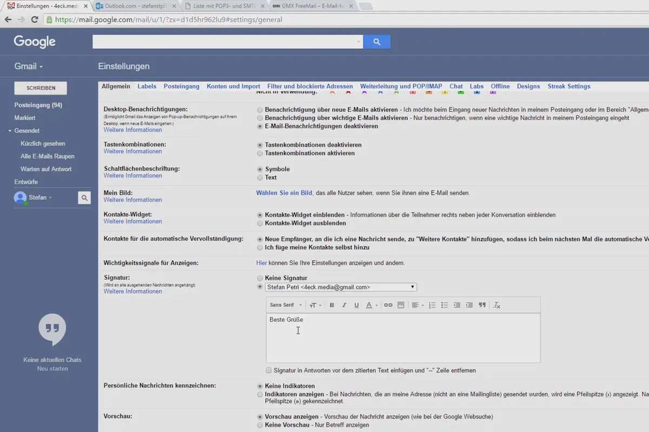Select Benachrichtigung über wichtige E-Mails aktivieren
Viewport: 649px width, 432px height.
[260, 118]
